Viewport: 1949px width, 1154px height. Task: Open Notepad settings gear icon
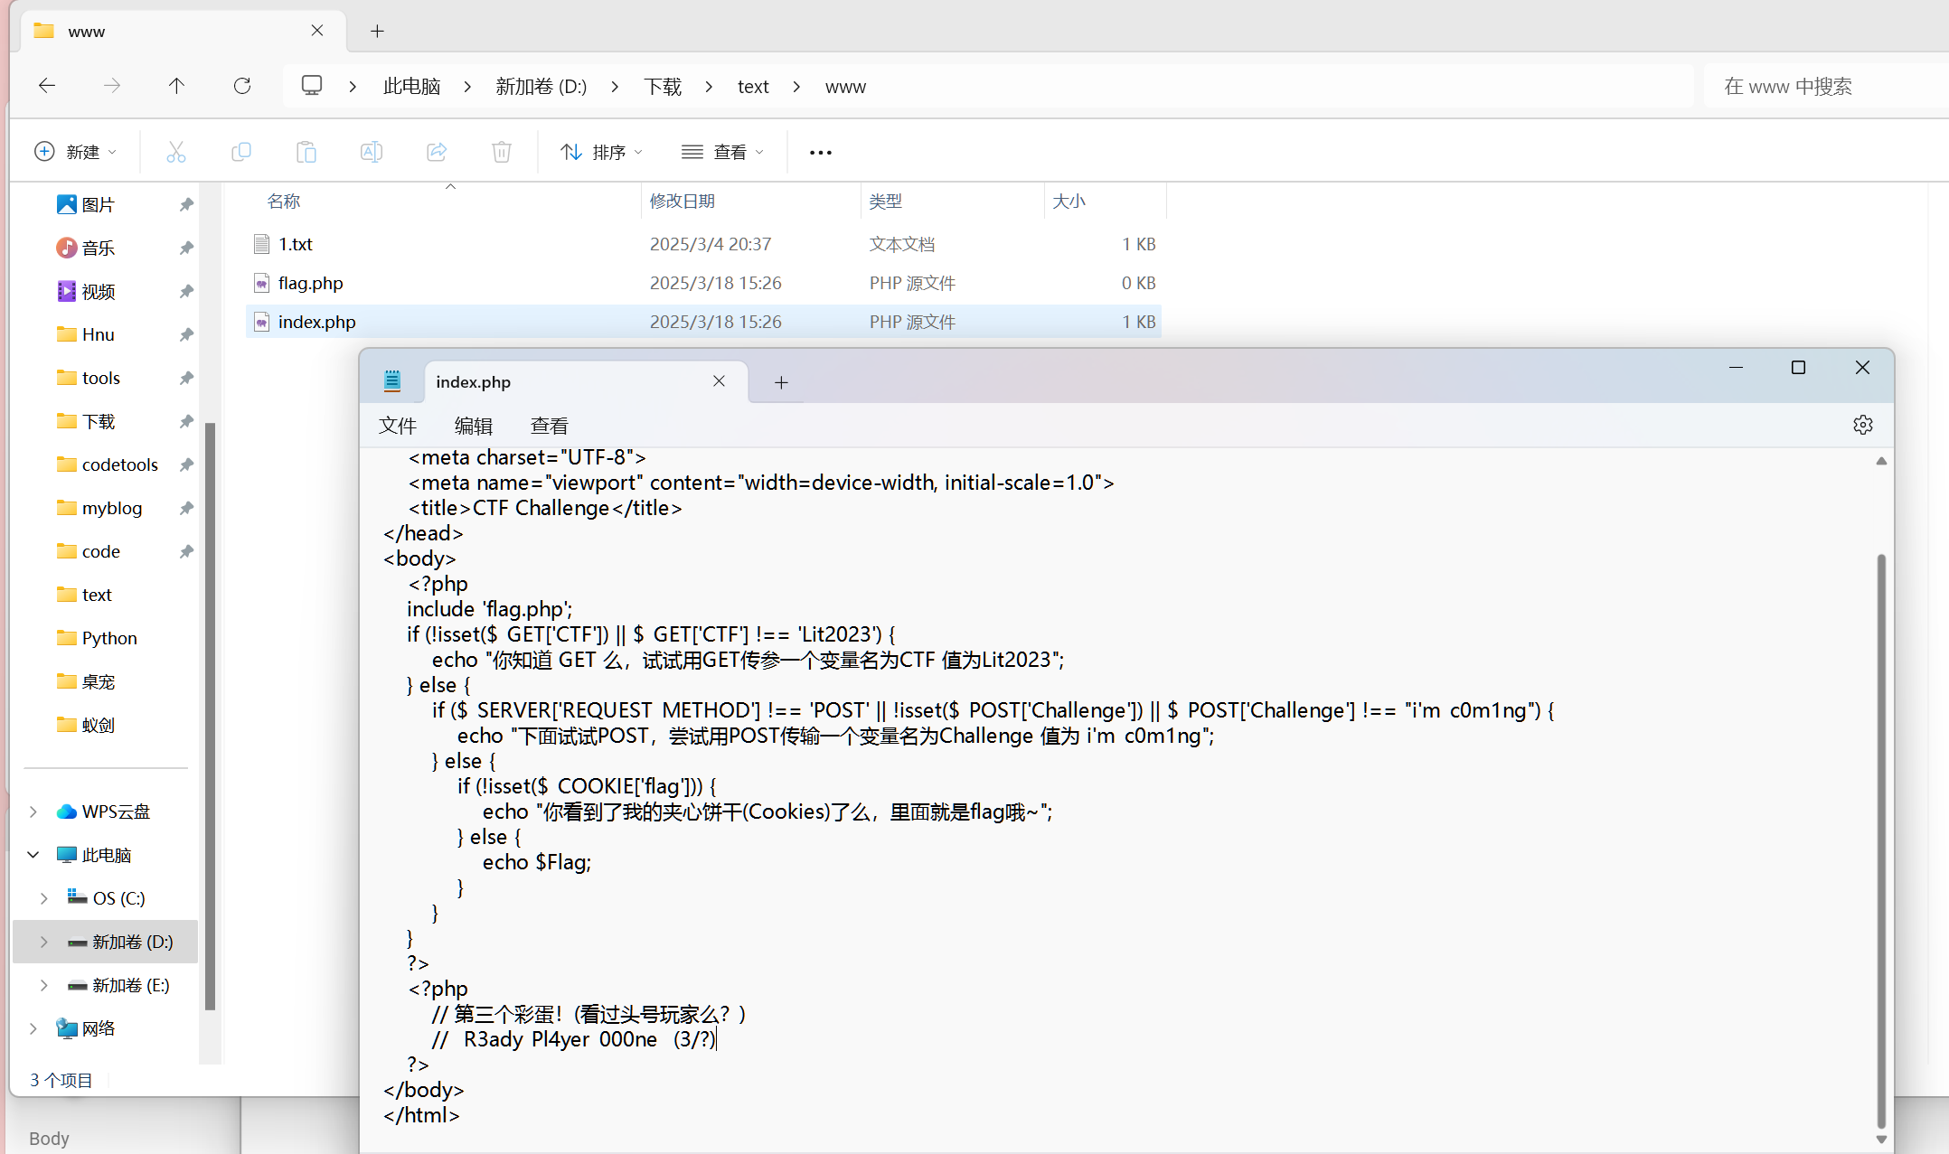coord(1862,425)
